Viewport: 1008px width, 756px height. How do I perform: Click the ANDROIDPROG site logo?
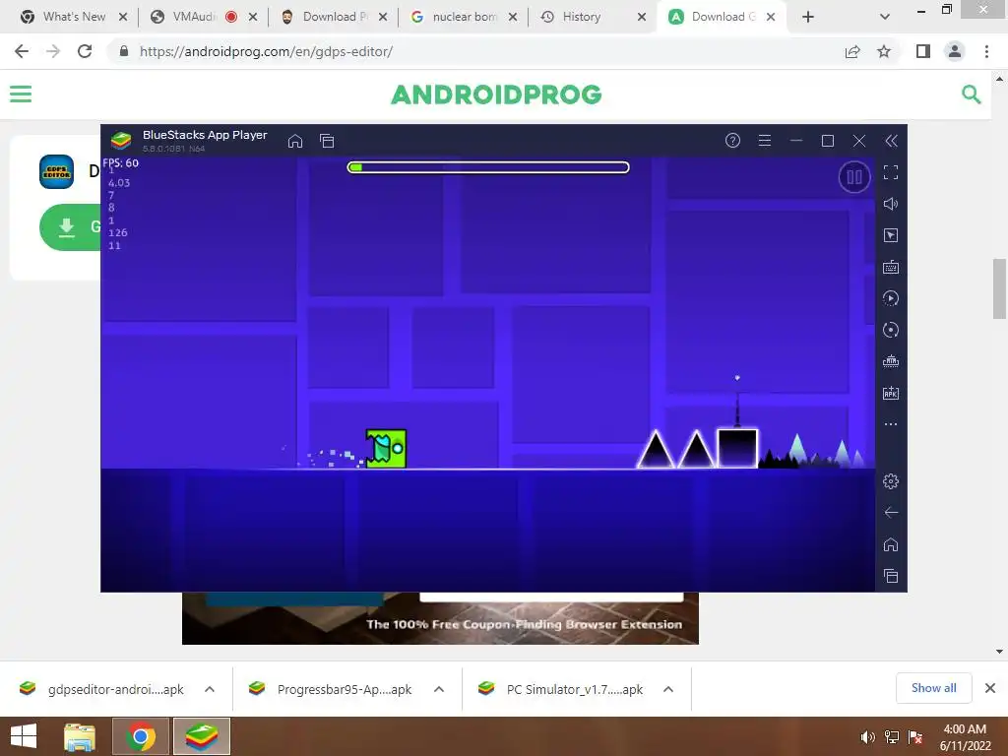(496, 94)
